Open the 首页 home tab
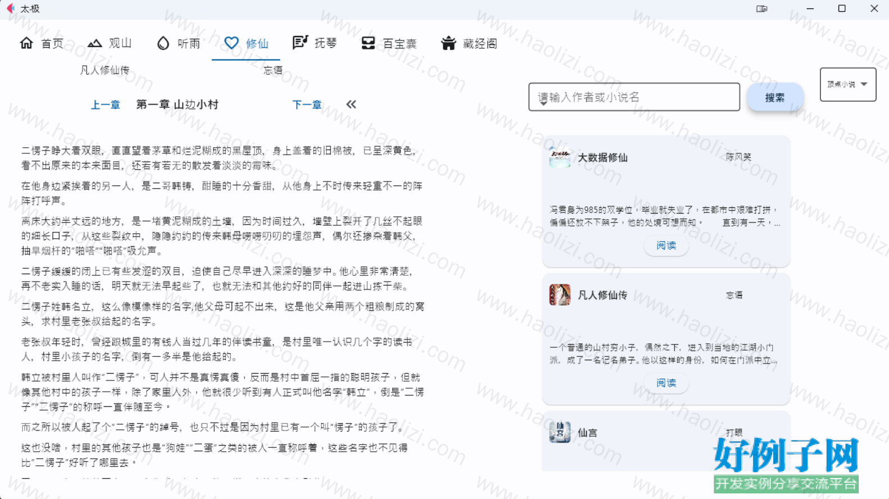The height and width of the screenshot is (499, 889). [x=42, y=43]
